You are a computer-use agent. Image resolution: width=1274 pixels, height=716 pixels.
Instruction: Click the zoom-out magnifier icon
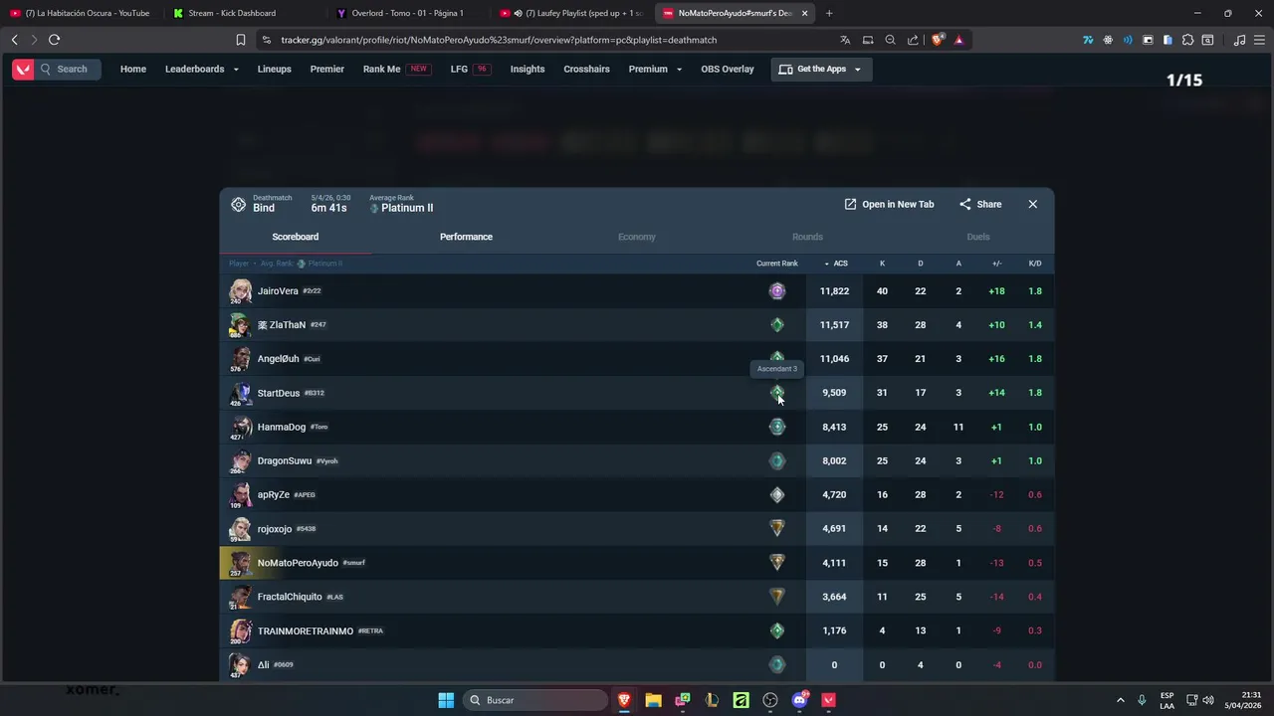tap(891, 40)
